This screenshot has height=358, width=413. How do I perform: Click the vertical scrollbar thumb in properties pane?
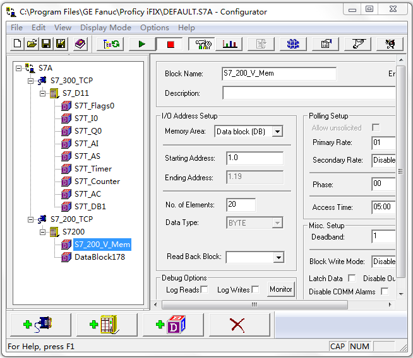click(400, 171)
